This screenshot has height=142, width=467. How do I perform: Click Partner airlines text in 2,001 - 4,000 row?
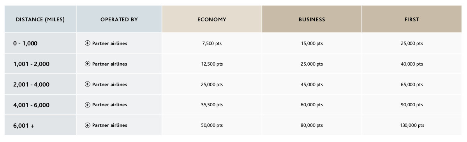coord(109,85)
